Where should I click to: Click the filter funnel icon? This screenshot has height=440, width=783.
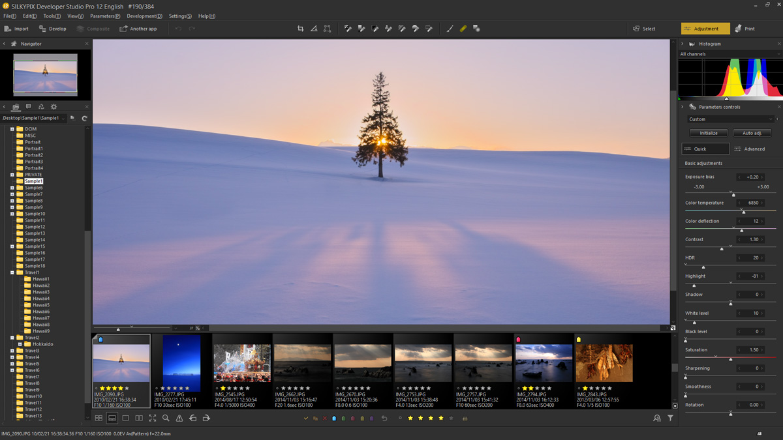[x=670, y=418]
